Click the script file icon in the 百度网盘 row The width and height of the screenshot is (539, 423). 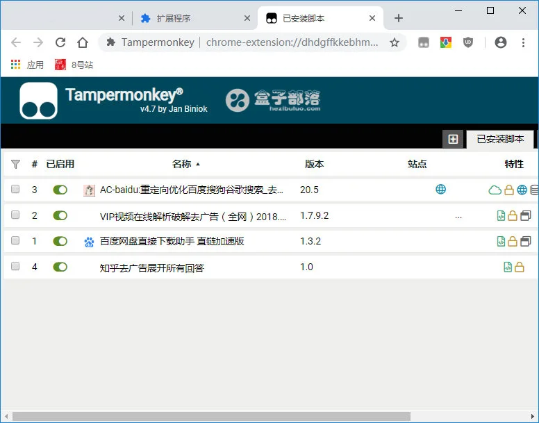click(x=501, y=241)
